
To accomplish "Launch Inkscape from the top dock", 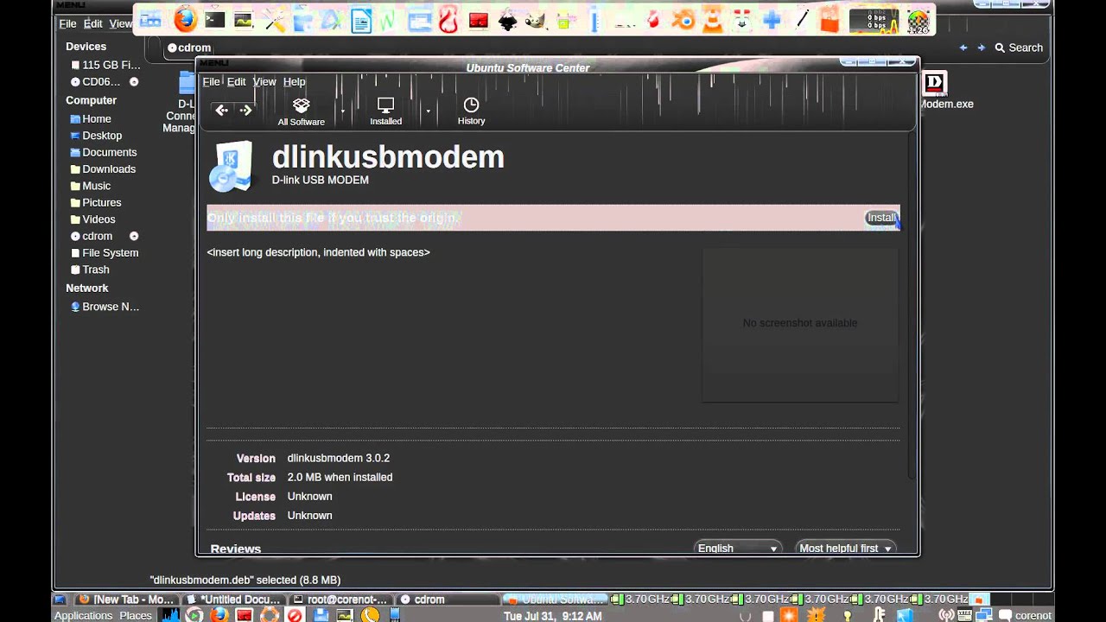I will tap(508, 19).
